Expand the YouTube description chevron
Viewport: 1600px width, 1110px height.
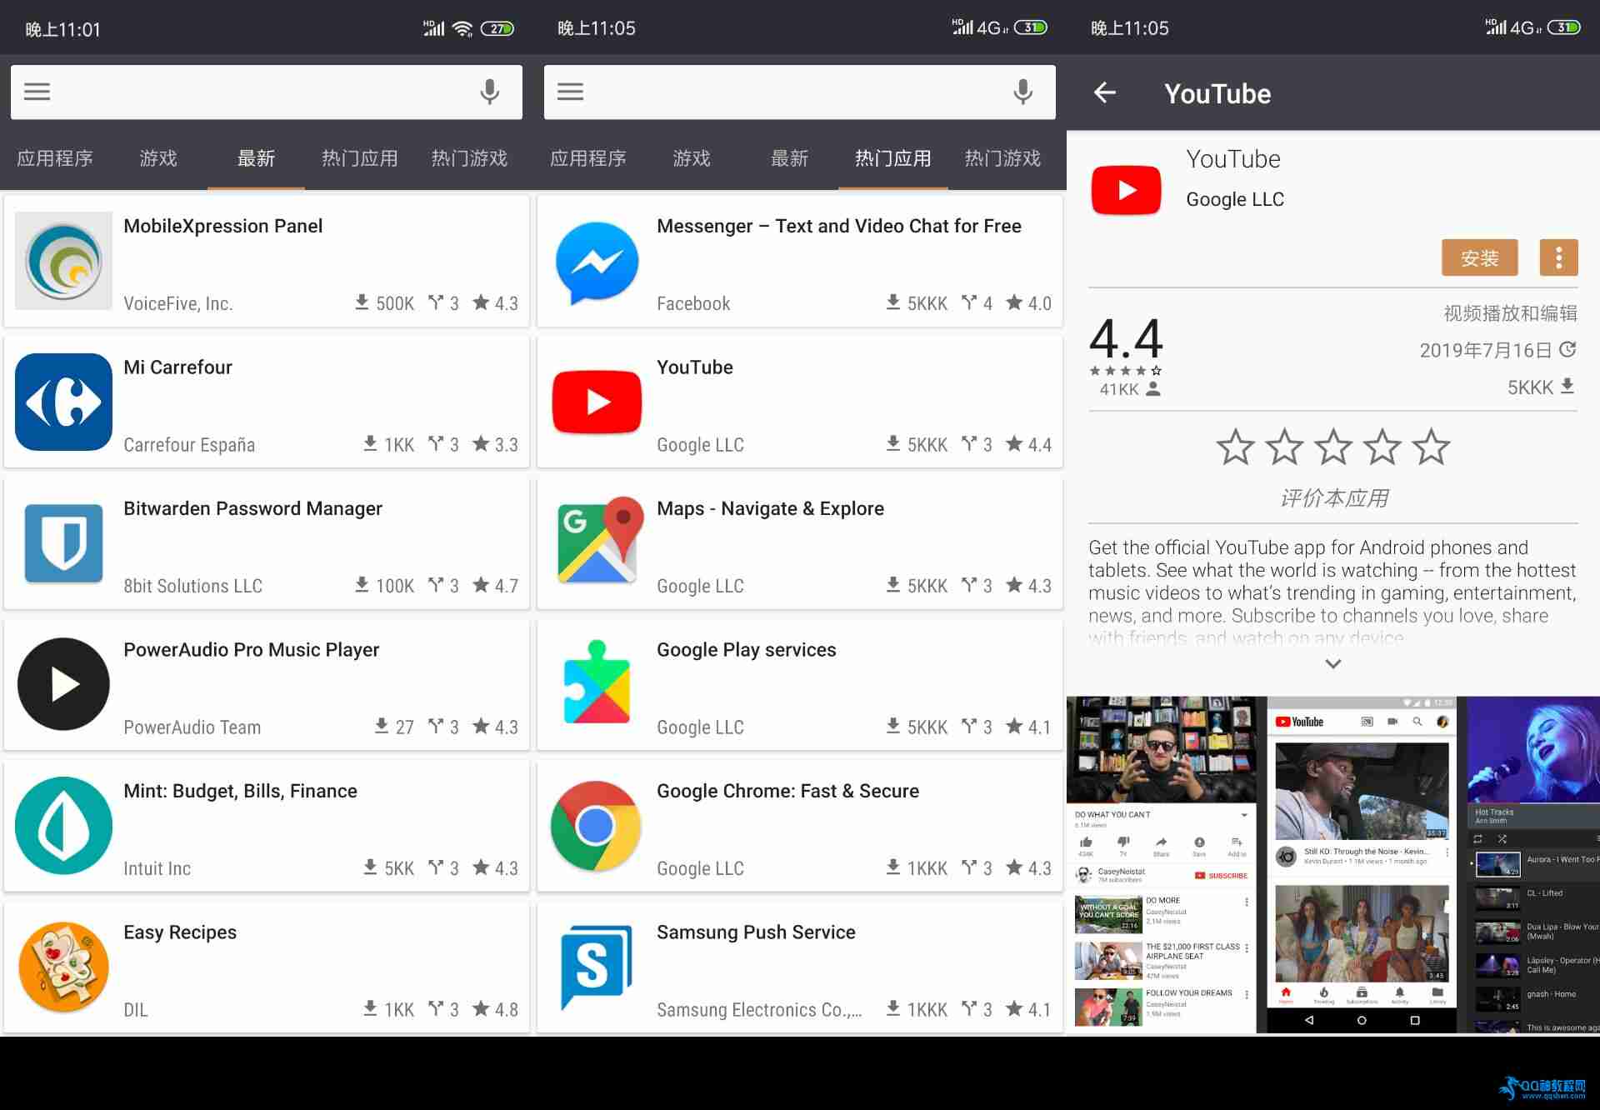point(1333,665)
